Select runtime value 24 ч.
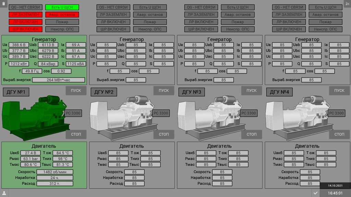Screen dimensions: 351x197 (55, 178)
